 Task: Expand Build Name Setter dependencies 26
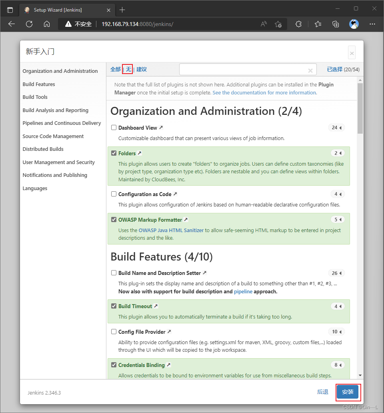(336, 273)
